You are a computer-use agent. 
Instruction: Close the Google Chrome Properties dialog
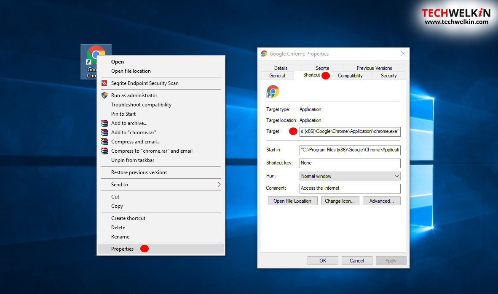(403, 53)
